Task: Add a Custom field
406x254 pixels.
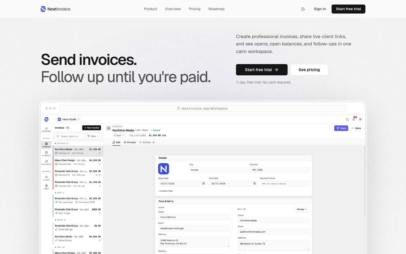Action: [x=166, y=191]
